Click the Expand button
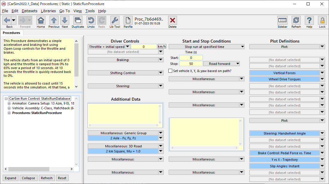 [10, 178]
